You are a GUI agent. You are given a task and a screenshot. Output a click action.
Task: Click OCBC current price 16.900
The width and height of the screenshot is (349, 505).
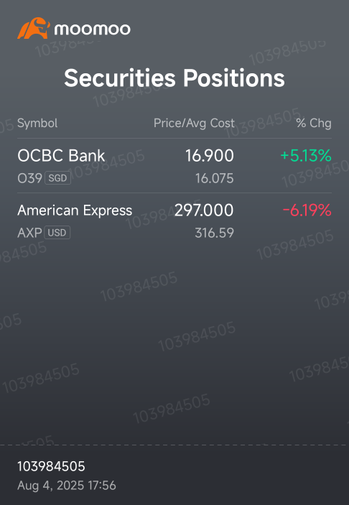coord(210,156)
